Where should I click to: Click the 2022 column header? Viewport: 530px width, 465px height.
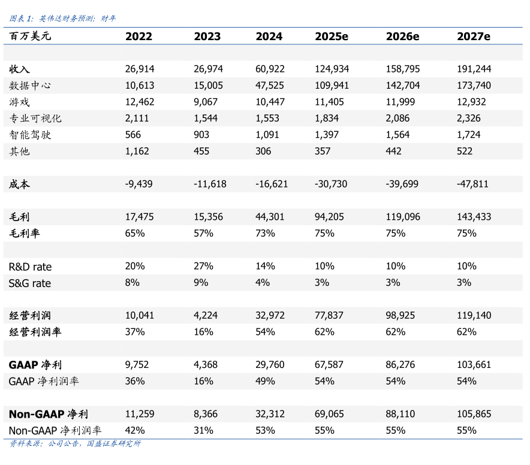pyautogui.click(x=138, y=37)
